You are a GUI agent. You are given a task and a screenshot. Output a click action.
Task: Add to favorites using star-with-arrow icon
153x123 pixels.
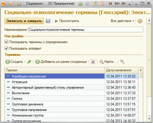(x=81, y=4)
